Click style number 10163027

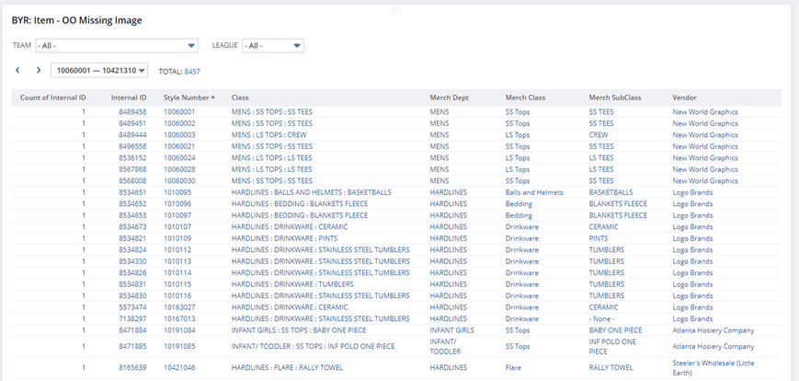click(x=179, y=307)
